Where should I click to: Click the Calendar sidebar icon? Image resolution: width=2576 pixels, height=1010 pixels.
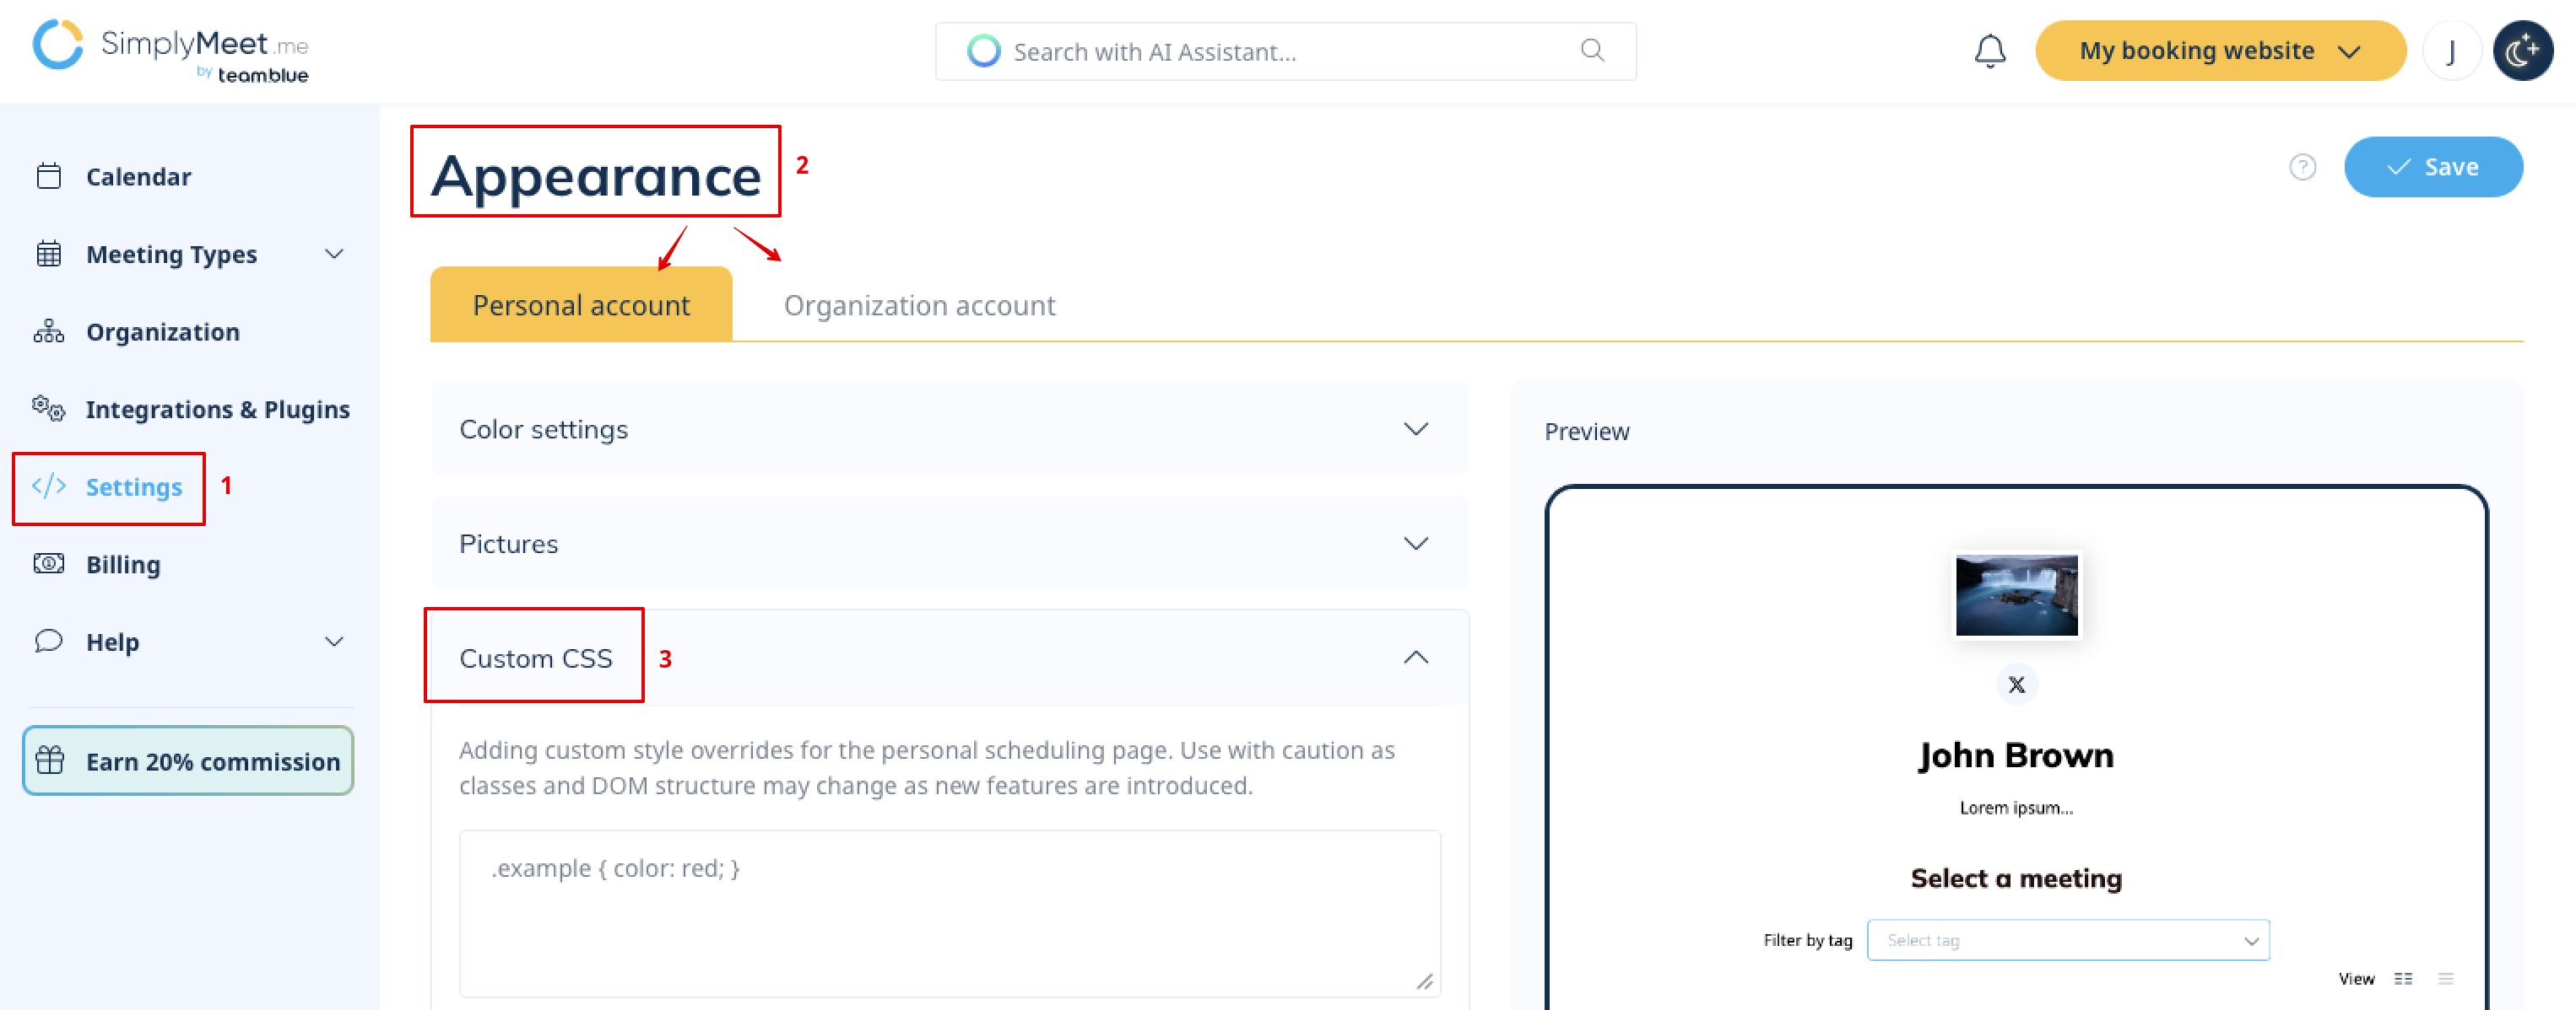[49, 177]
